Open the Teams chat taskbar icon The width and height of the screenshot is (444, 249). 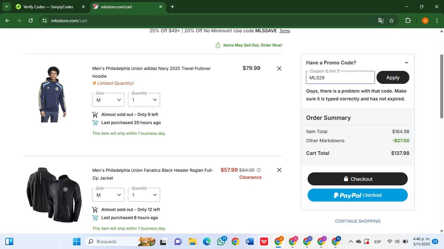pyautogui.click(x=178, y=242)
